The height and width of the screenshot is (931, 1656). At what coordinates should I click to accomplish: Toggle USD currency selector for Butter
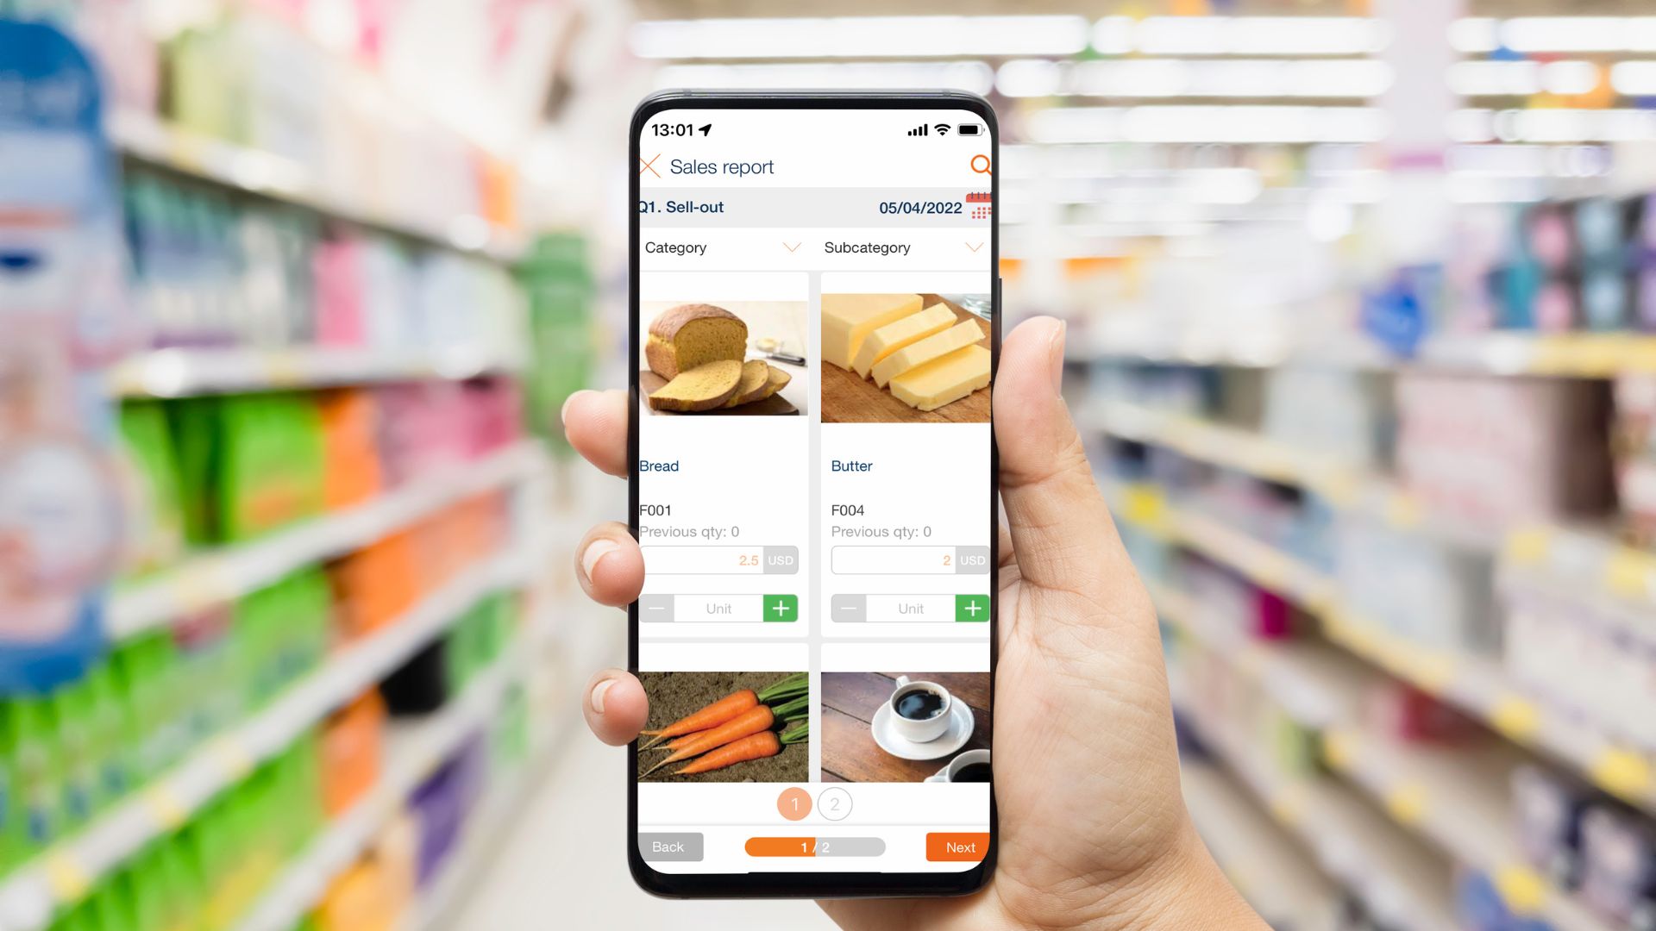click(972, 559)
